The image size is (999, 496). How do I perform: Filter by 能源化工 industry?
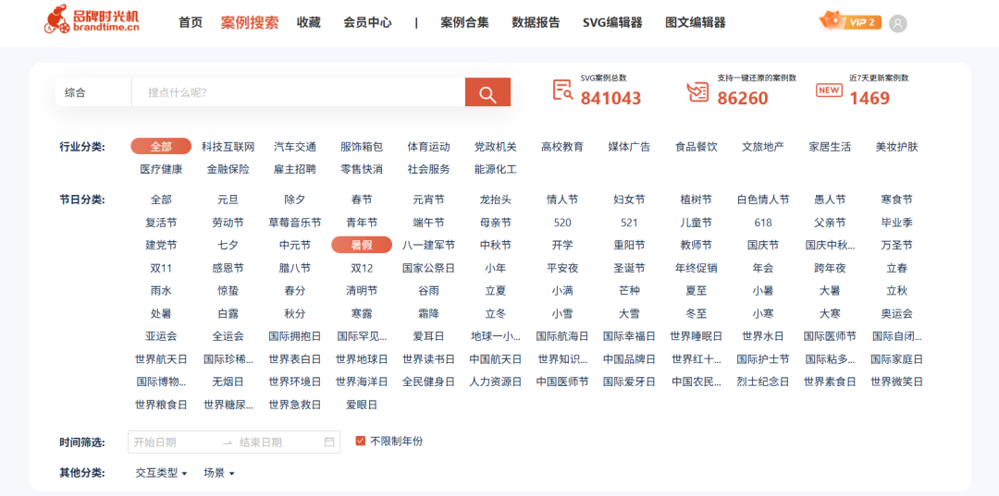[496, 169]
